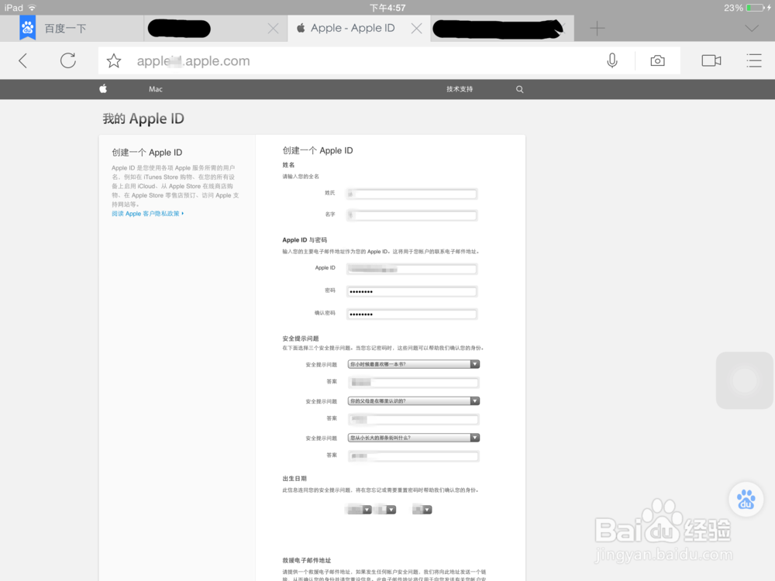Screen dimensions: 775x581
Task: Close the redacted second tab
Action: pos(273,28)
